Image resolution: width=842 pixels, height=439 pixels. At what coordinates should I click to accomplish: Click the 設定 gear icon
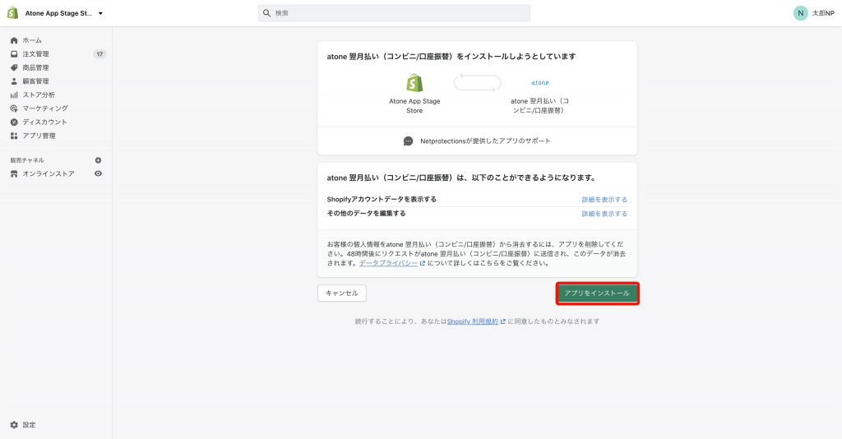(14, 424)
